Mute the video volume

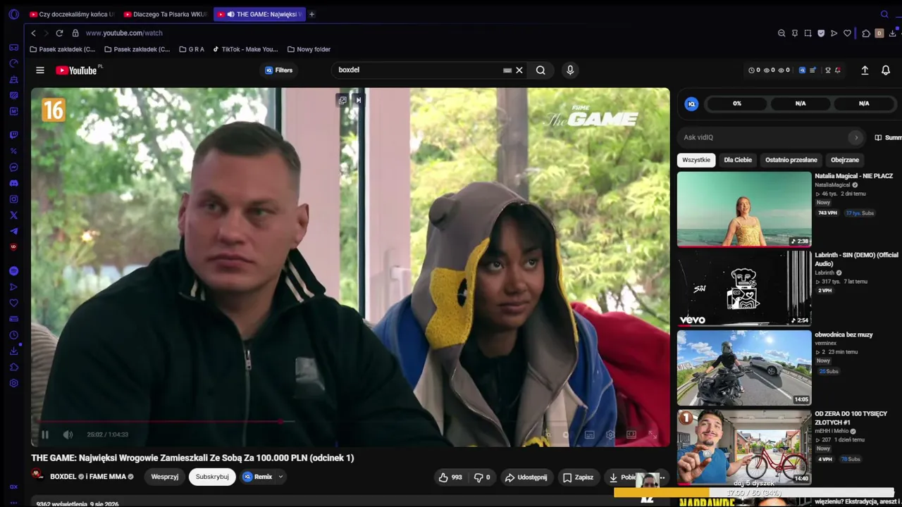tap(68, 434)
